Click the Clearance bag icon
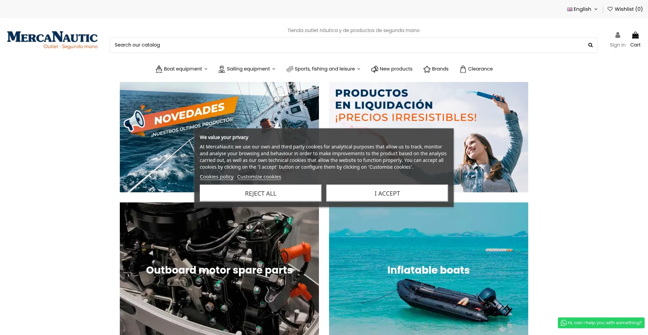 pyautogui.click(x=463, y=69)
